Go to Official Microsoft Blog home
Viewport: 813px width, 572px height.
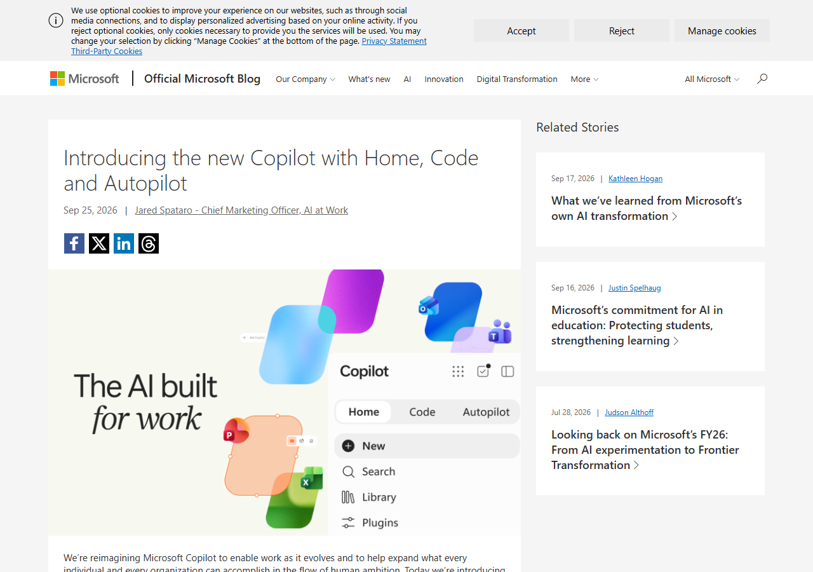pos(202,79)
